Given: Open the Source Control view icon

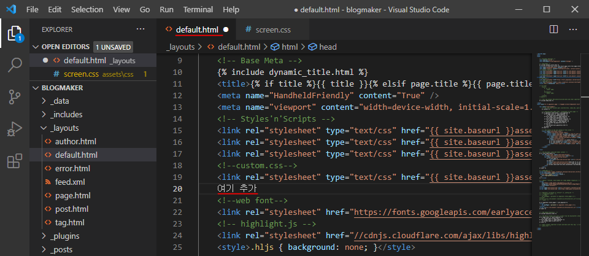Looking at the screenshot, I should (x=15, y=97).
